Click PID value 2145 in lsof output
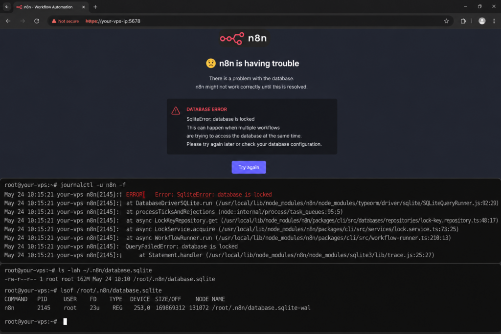Image resolution: width=501 pixels, height=334 pixels. (x=44, y=308)
